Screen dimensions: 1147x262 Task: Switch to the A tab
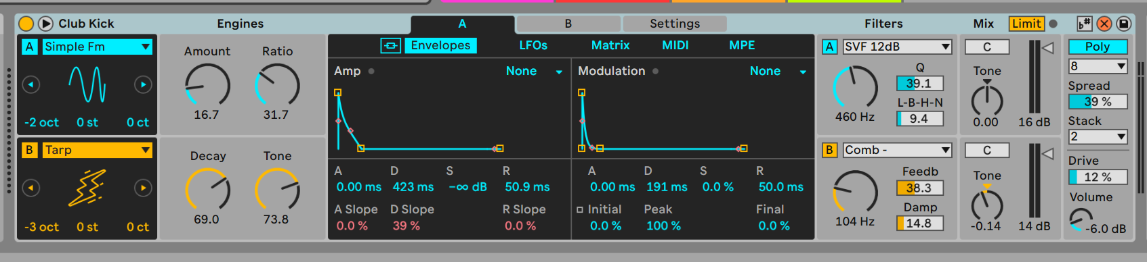point(462,24)
